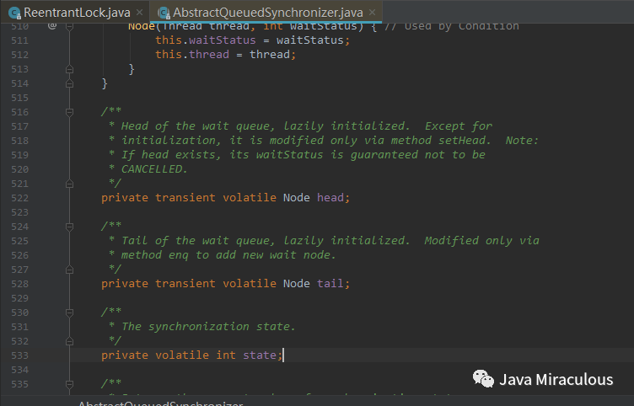Toggle the comment fold end at line 521

(69, 184)
